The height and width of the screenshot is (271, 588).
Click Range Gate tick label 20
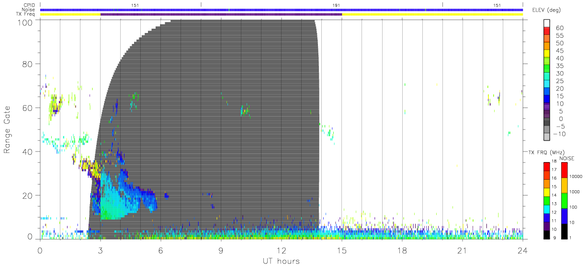click(27, 195)
